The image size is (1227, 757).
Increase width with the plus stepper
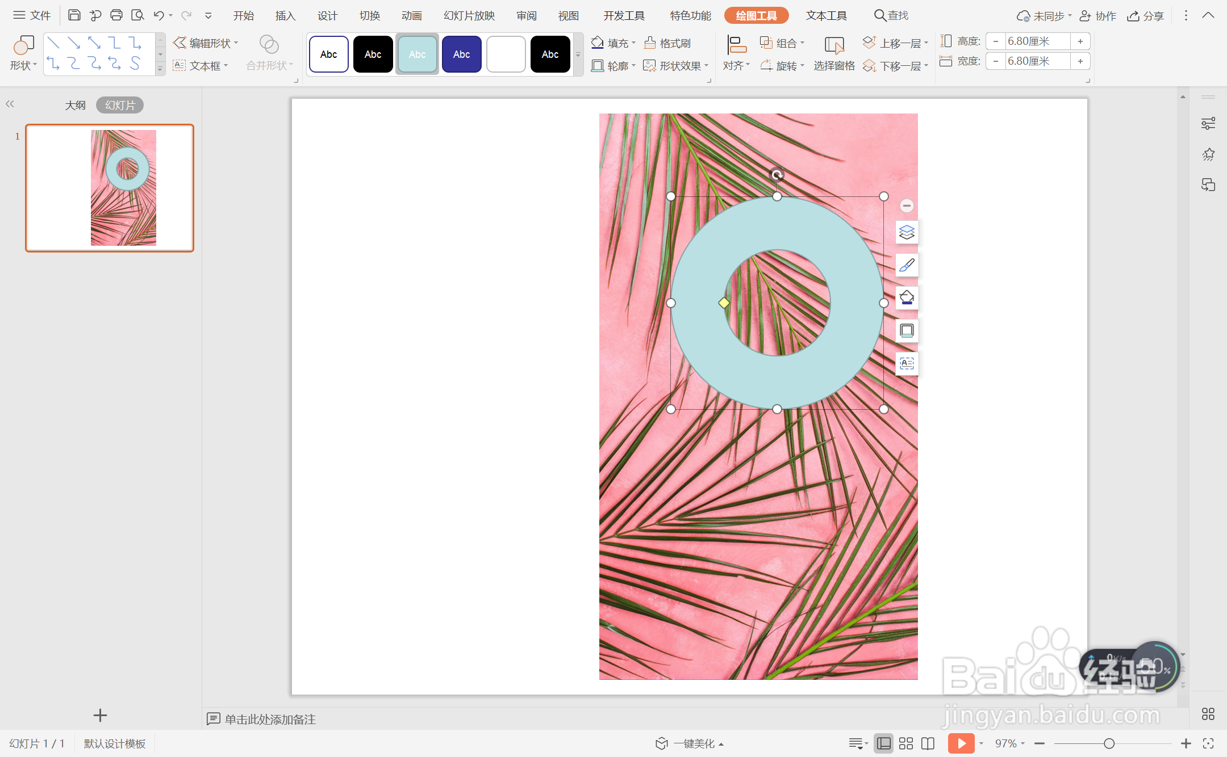coord(1080,61)
